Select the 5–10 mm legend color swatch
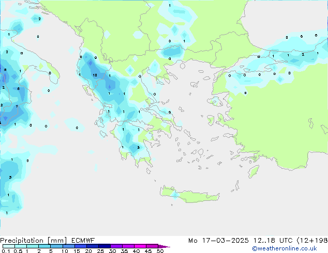The height and width of the screenshot is (253, 328). click(56, 246)
